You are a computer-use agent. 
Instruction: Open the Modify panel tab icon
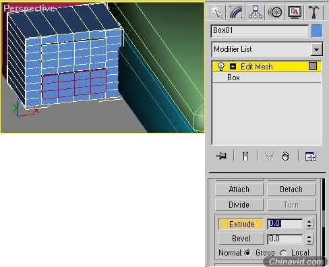click(x=236, y=12)
